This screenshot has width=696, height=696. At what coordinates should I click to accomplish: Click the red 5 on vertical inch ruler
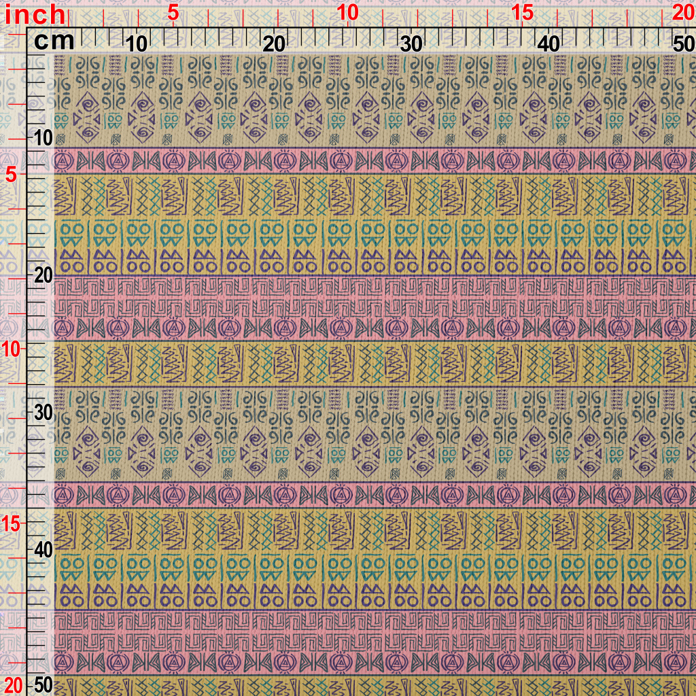tap(12, 174)
